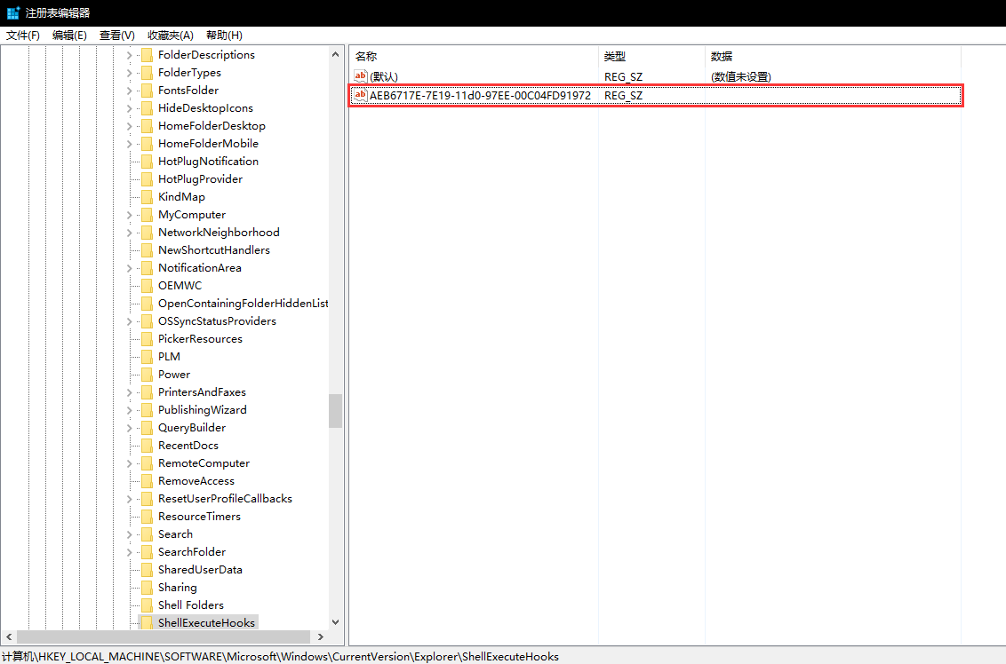The image size is (1006, 664).
Task: Click the RecentDocs folder icon
Action: (147, 446)
